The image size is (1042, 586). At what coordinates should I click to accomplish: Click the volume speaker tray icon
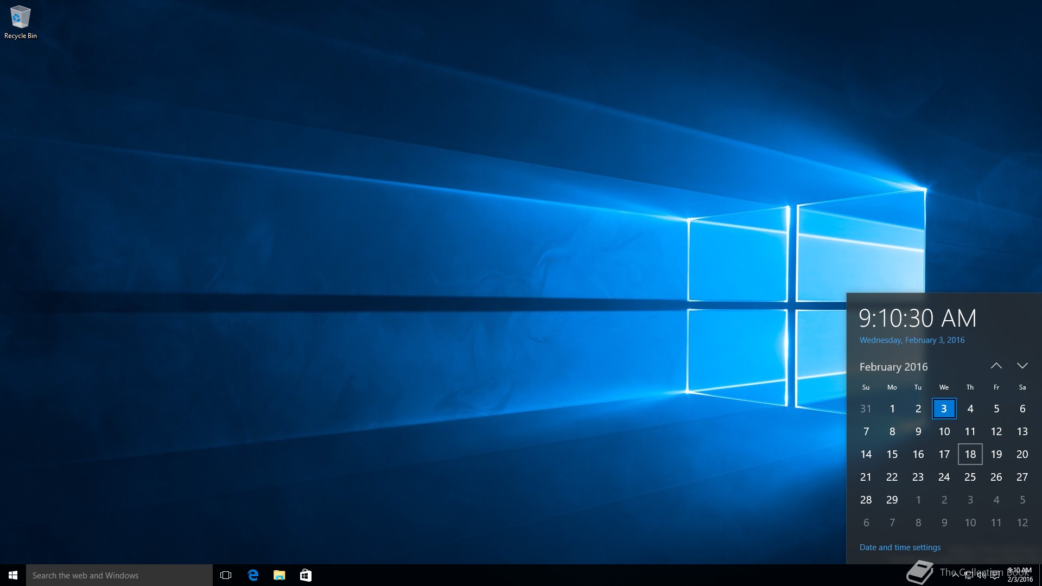click(981, 576)
